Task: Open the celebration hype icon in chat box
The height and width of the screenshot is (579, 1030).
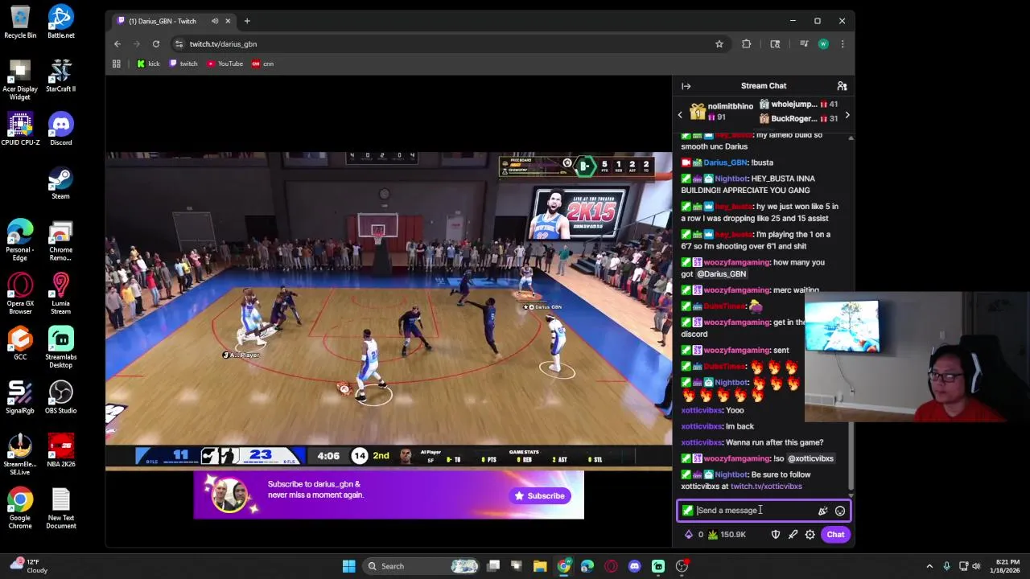Action: click(822, 511)
